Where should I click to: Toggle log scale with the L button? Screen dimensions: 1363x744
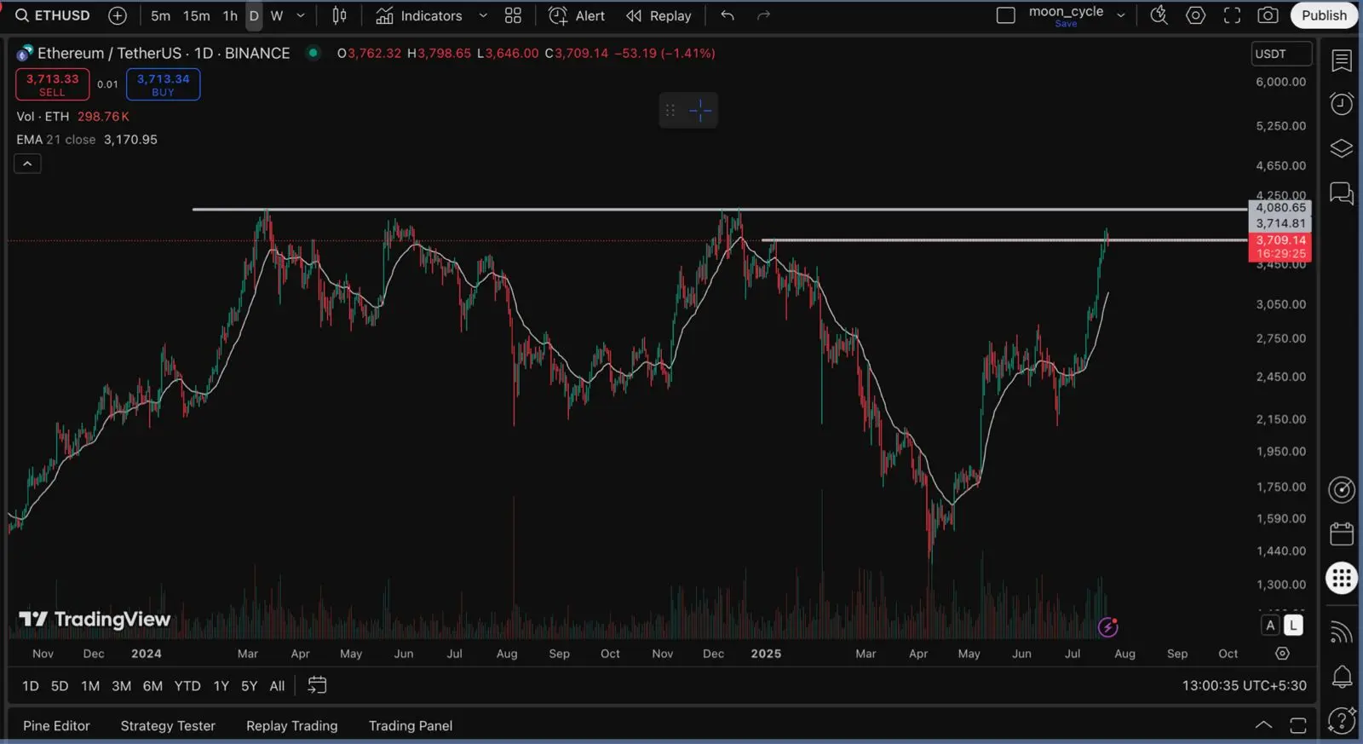click(1293, 626)
